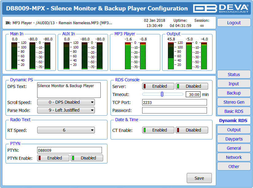Screen dimensions: 253x188
Task: Click the Output level reading -4.0
Action: (x=204, y=39)
